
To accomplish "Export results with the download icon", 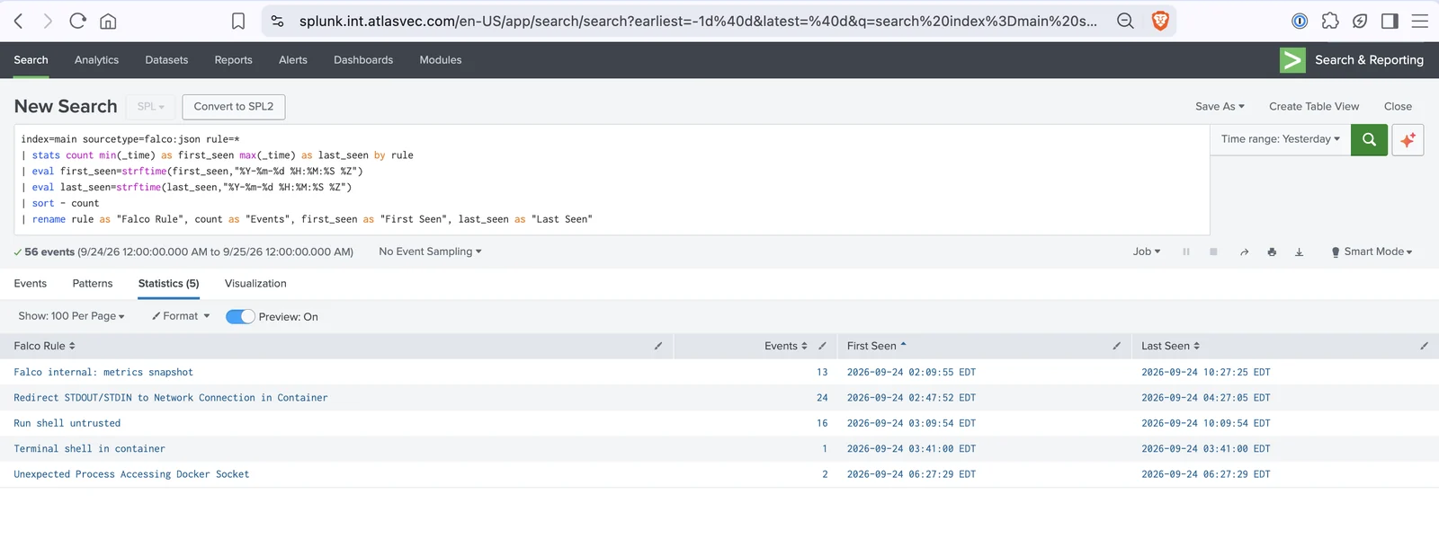I will pos(1299,252).
